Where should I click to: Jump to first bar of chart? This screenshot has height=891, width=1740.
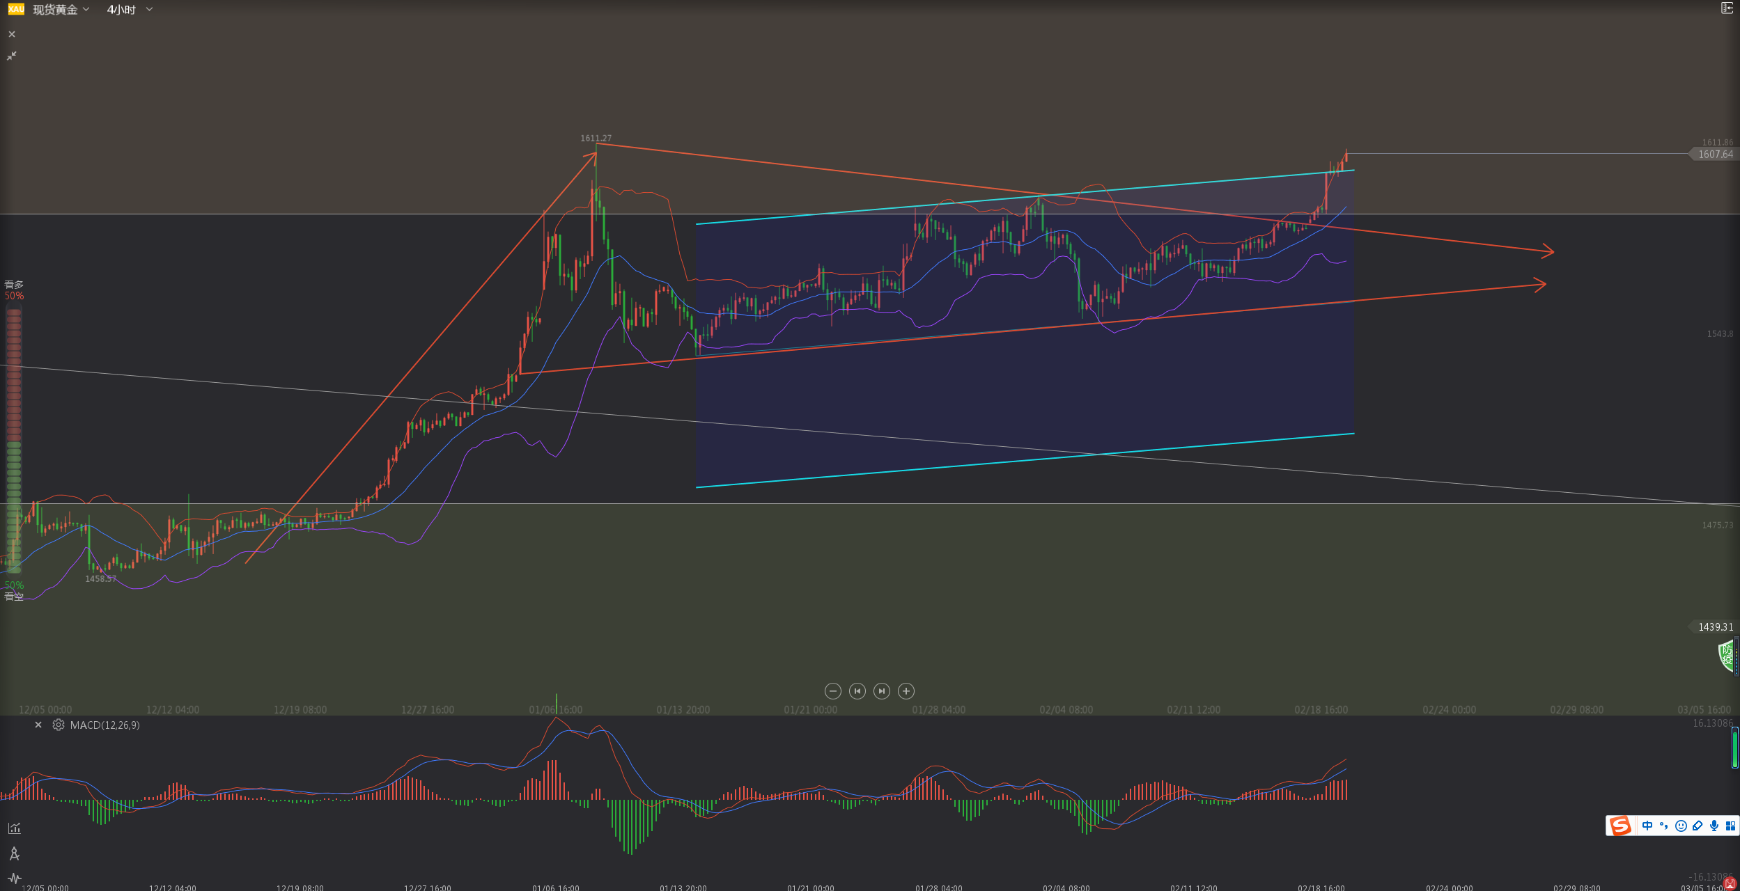(x=857, y=691)
